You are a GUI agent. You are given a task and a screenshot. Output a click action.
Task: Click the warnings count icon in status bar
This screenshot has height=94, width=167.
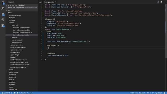click(x=18, y=93)
